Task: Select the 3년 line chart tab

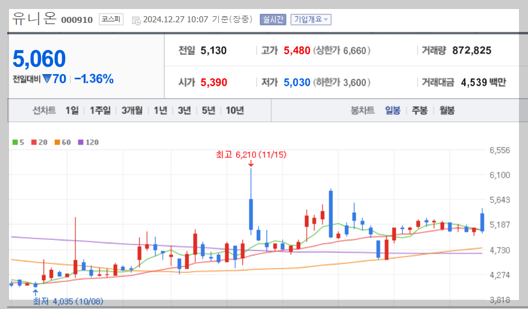Action: 184,110
